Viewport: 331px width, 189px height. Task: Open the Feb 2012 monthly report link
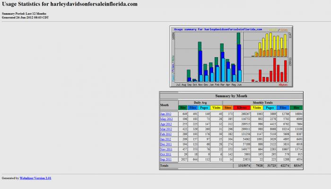[165, 134]
